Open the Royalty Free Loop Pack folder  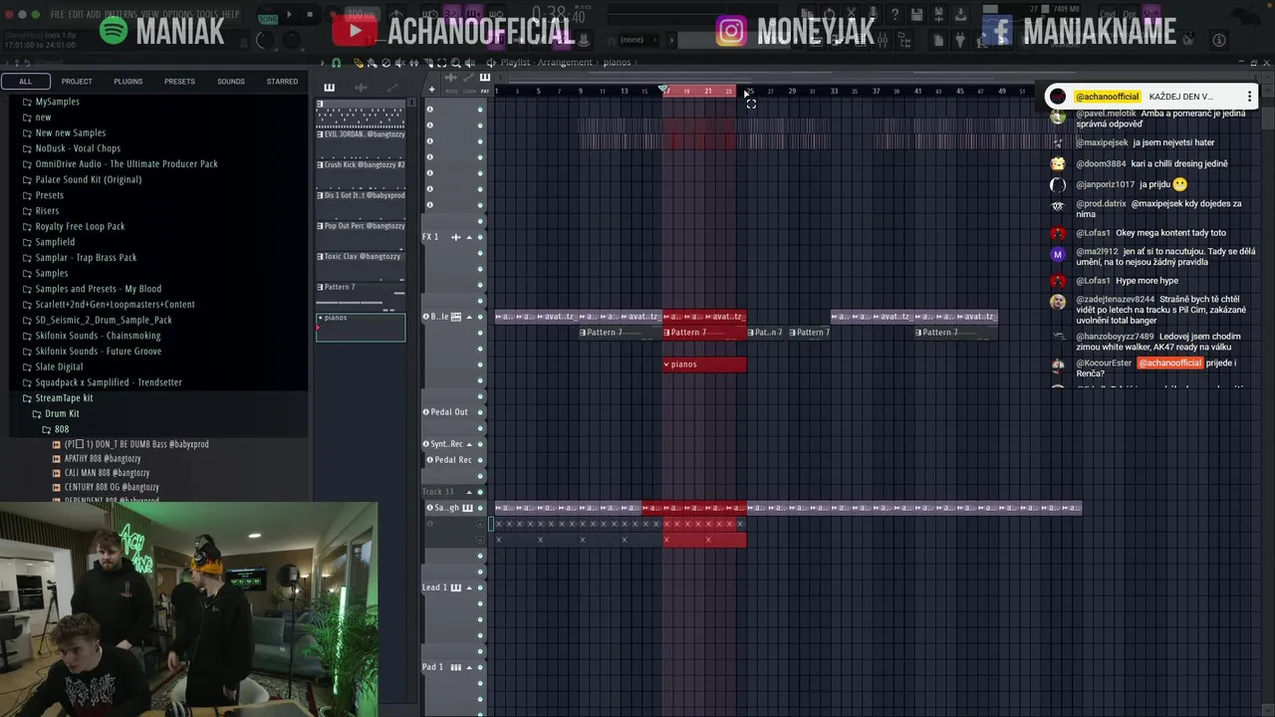pyautogui.click(x=80, y=226)
